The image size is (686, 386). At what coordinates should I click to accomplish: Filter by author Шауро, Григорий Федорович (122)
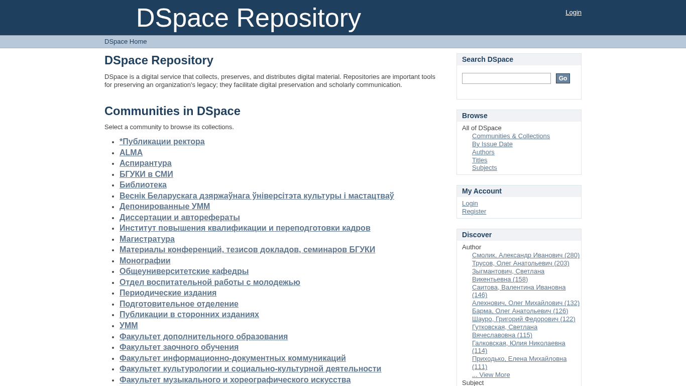tap(524, 319)
